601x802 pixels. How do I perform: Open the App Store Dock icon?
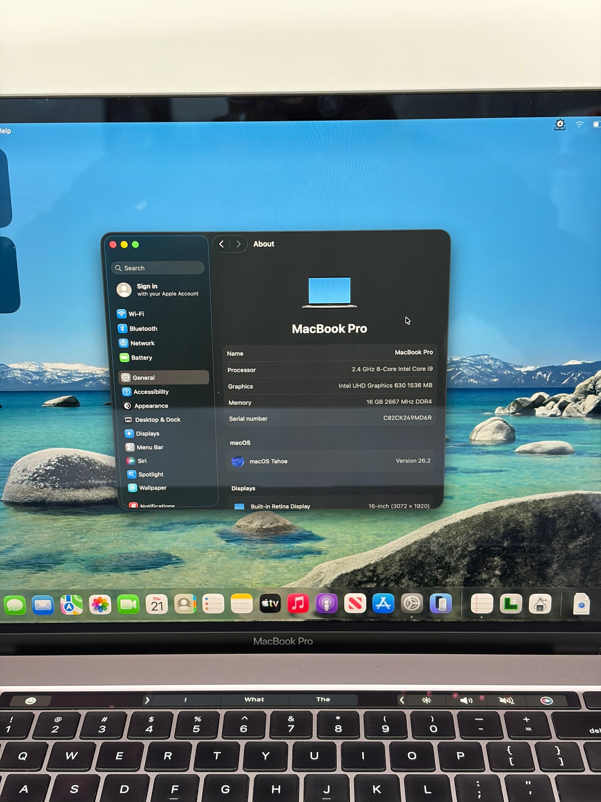coord(383,603)
